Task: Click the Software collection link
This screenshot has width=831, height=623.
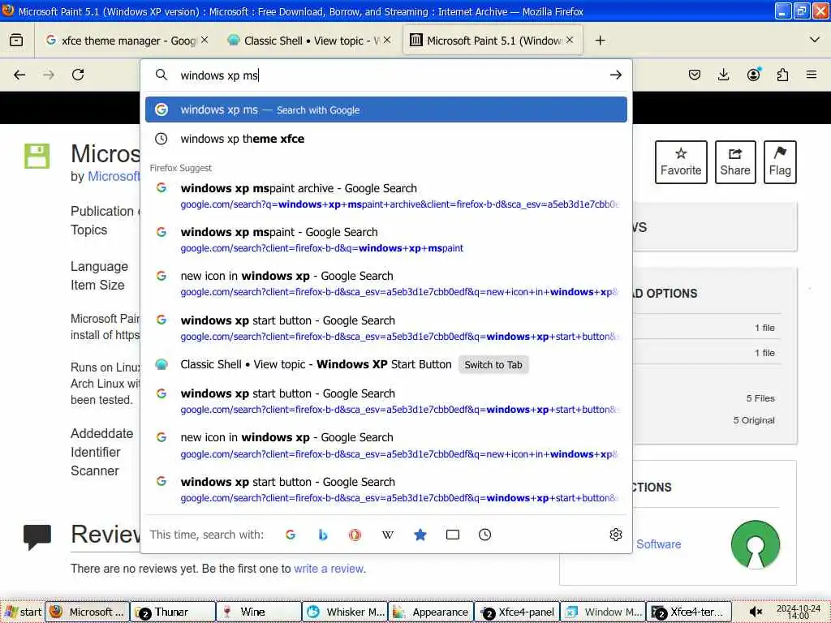Action: (x=658, y=544)
